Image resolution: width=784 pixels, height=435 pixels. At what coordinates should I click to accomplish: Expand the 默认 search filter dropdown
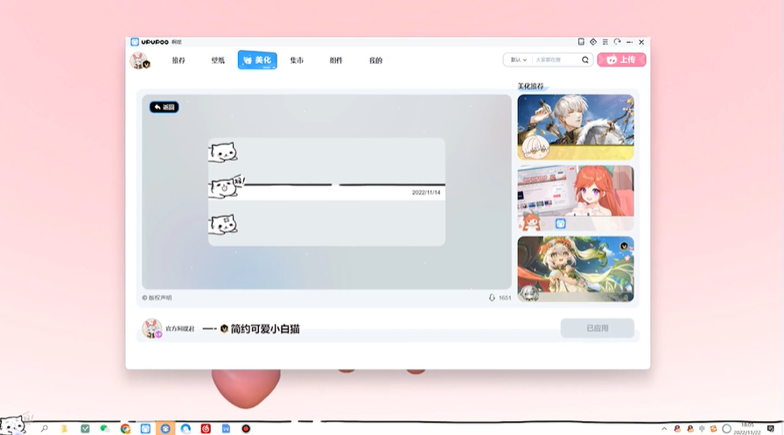click(519, 60)
